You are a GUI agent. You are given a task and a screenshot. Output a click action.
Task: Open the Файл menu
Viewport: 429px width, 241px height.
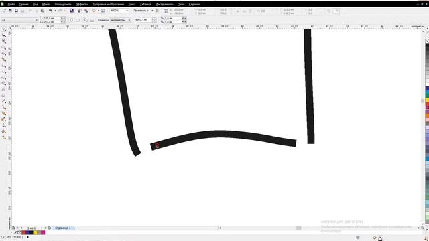click(11, 4)
